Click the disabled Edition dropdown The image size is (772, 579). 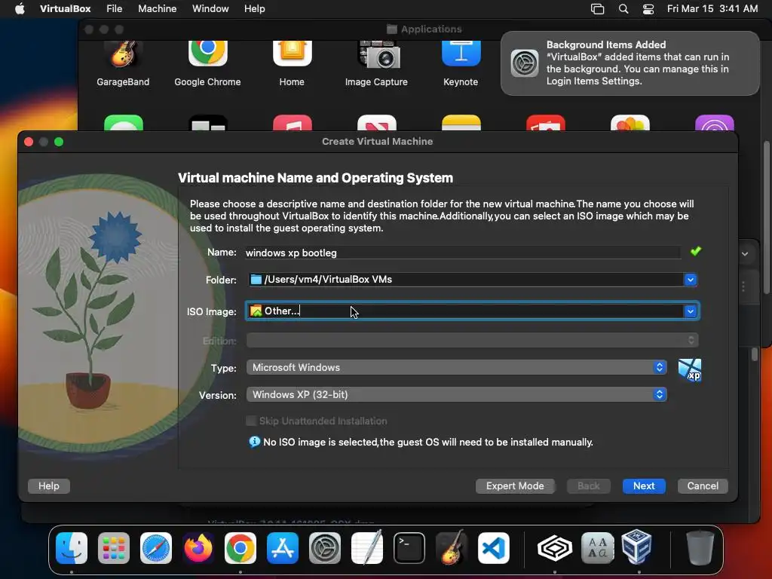[472, 340]
